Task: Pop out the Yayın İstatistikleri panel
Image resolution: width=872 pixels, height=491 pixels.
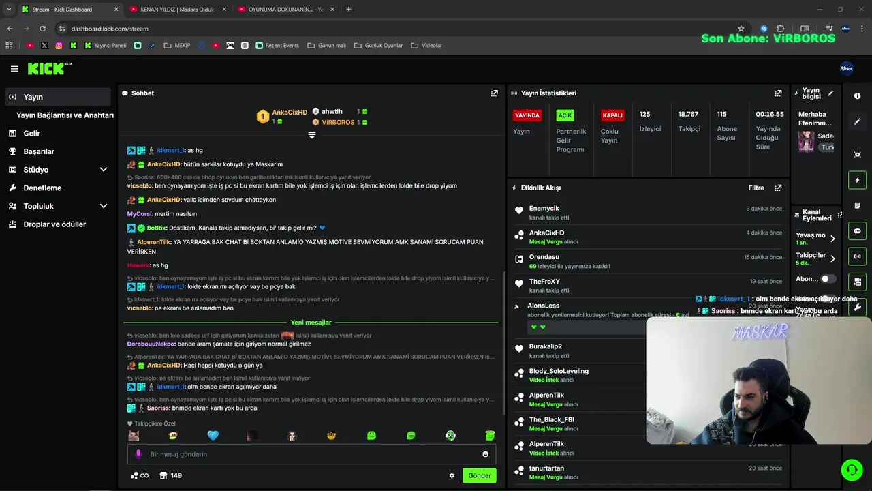Action: 778,93
